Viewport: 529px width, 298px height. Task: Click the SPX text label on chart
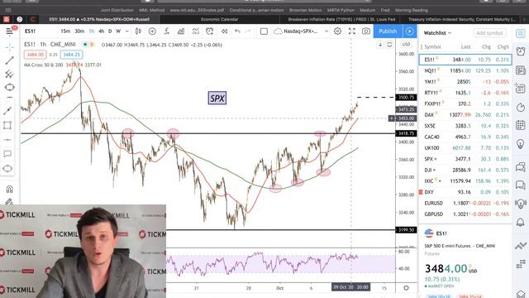pos(217,99)
